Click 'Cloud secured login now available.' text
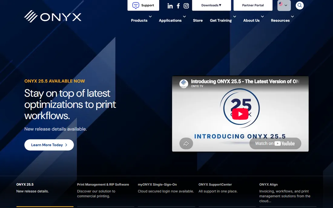Viewport: 333px width, 208px height. (x=166, y=191)
